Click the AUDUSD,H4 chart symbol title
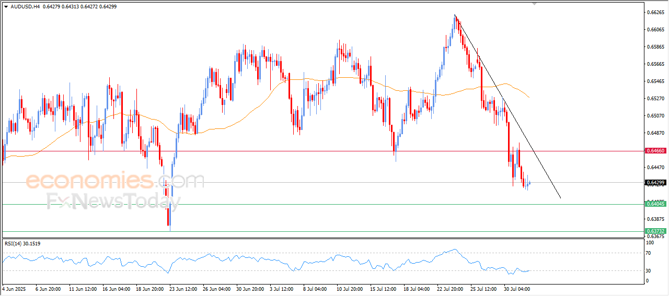The height and width of the screenshot is (296, 669). (x=25, y=6)
